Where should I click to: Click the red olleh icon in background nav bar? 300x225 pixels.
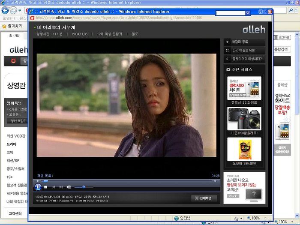[13, 61]
